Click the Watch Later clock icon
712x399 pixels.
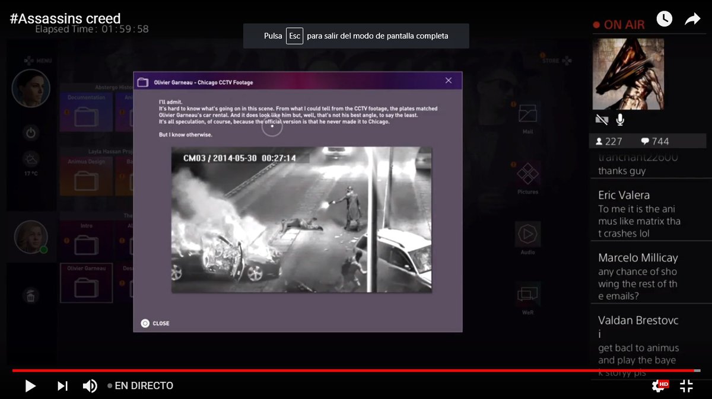664,19
